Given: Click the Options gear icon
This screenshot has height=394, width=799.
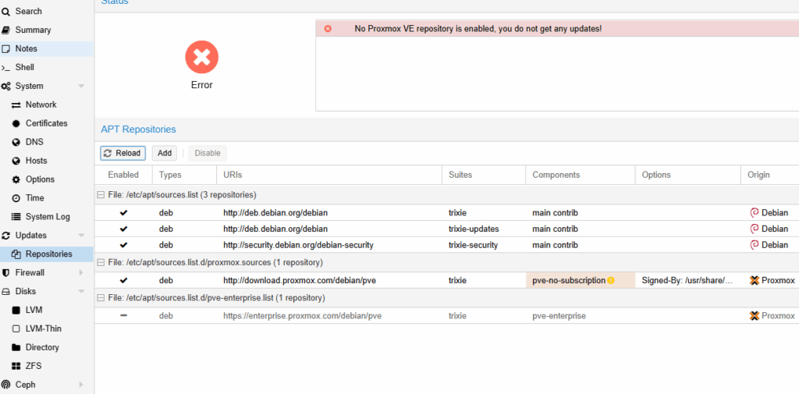Looking at the screenshot, I should (16, 179).
